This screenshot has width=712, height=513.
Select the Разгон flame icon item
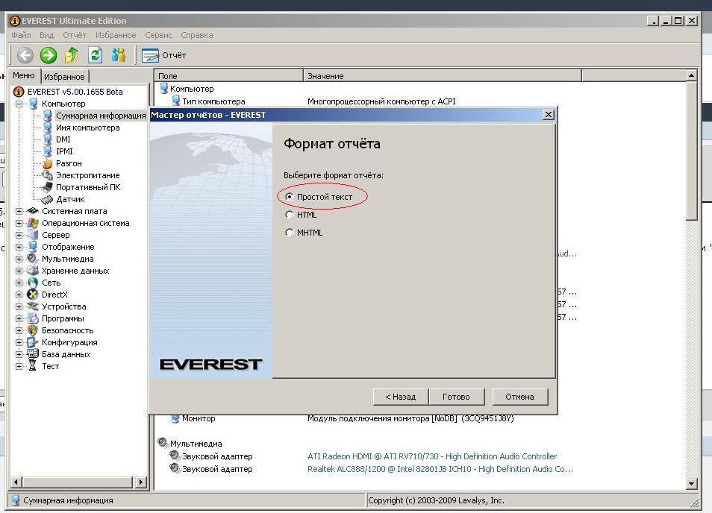tap(48, 163)
